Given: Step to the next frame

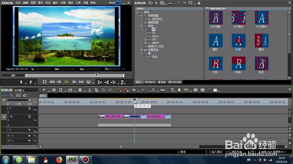Looking at the screenshot, I should click(x=74, y=82).
